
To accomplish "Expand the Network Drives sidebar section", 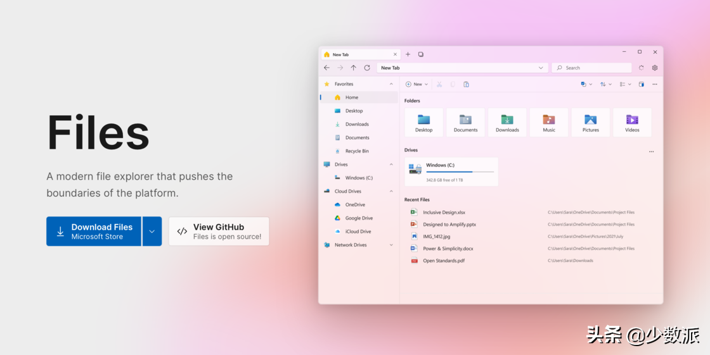I will coord(391,245).
